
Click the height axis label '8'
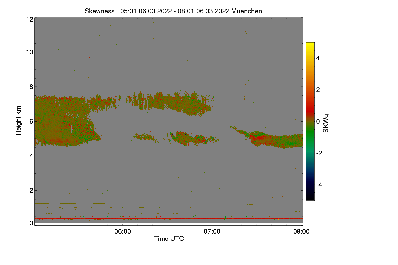(x=31, y=87)
